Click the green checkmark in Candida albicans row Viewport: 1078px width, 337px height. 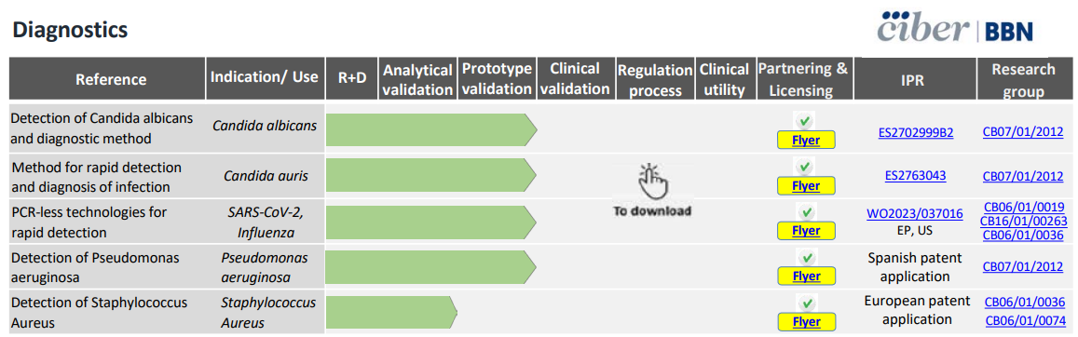pyautogui.click(x=805, y=121)
